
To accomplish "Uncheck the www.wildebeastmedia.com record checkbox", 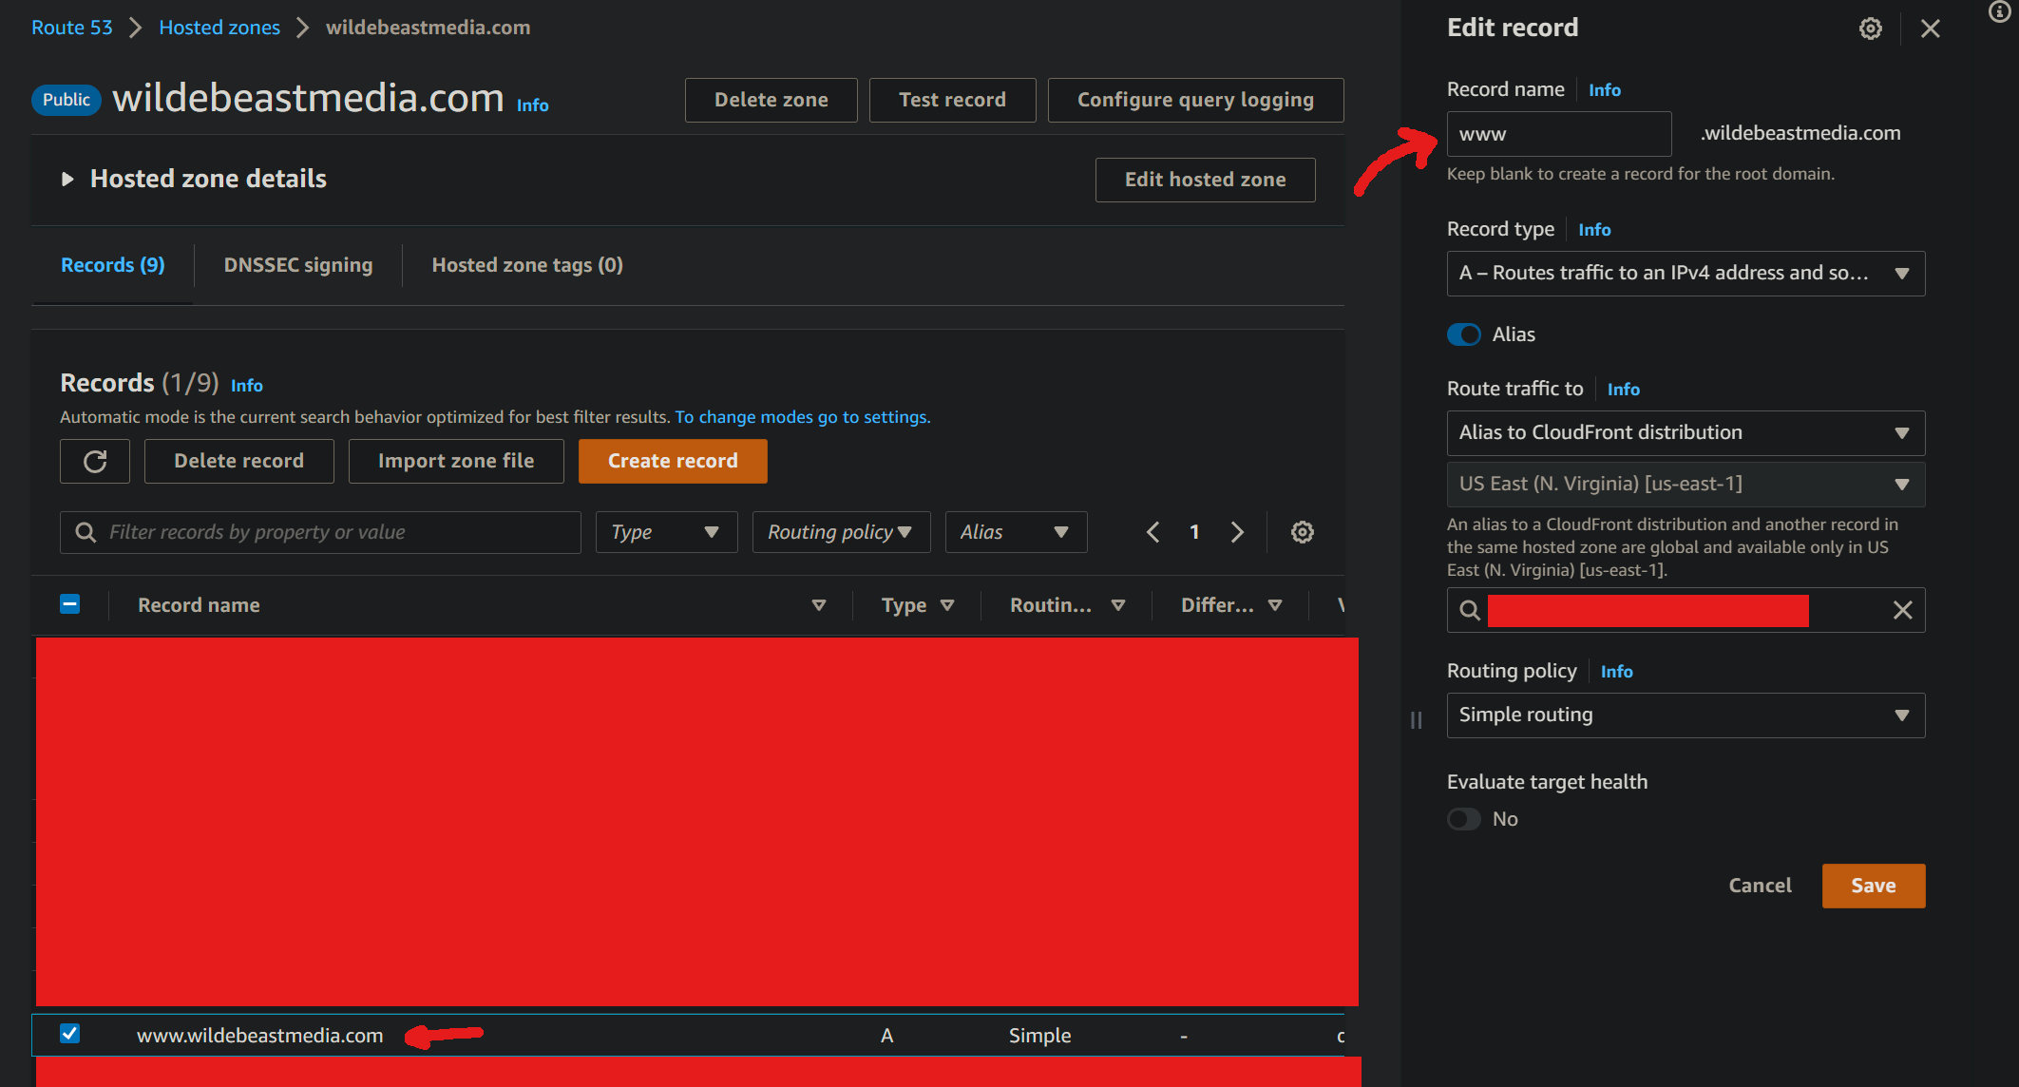I will [69, 1034].
